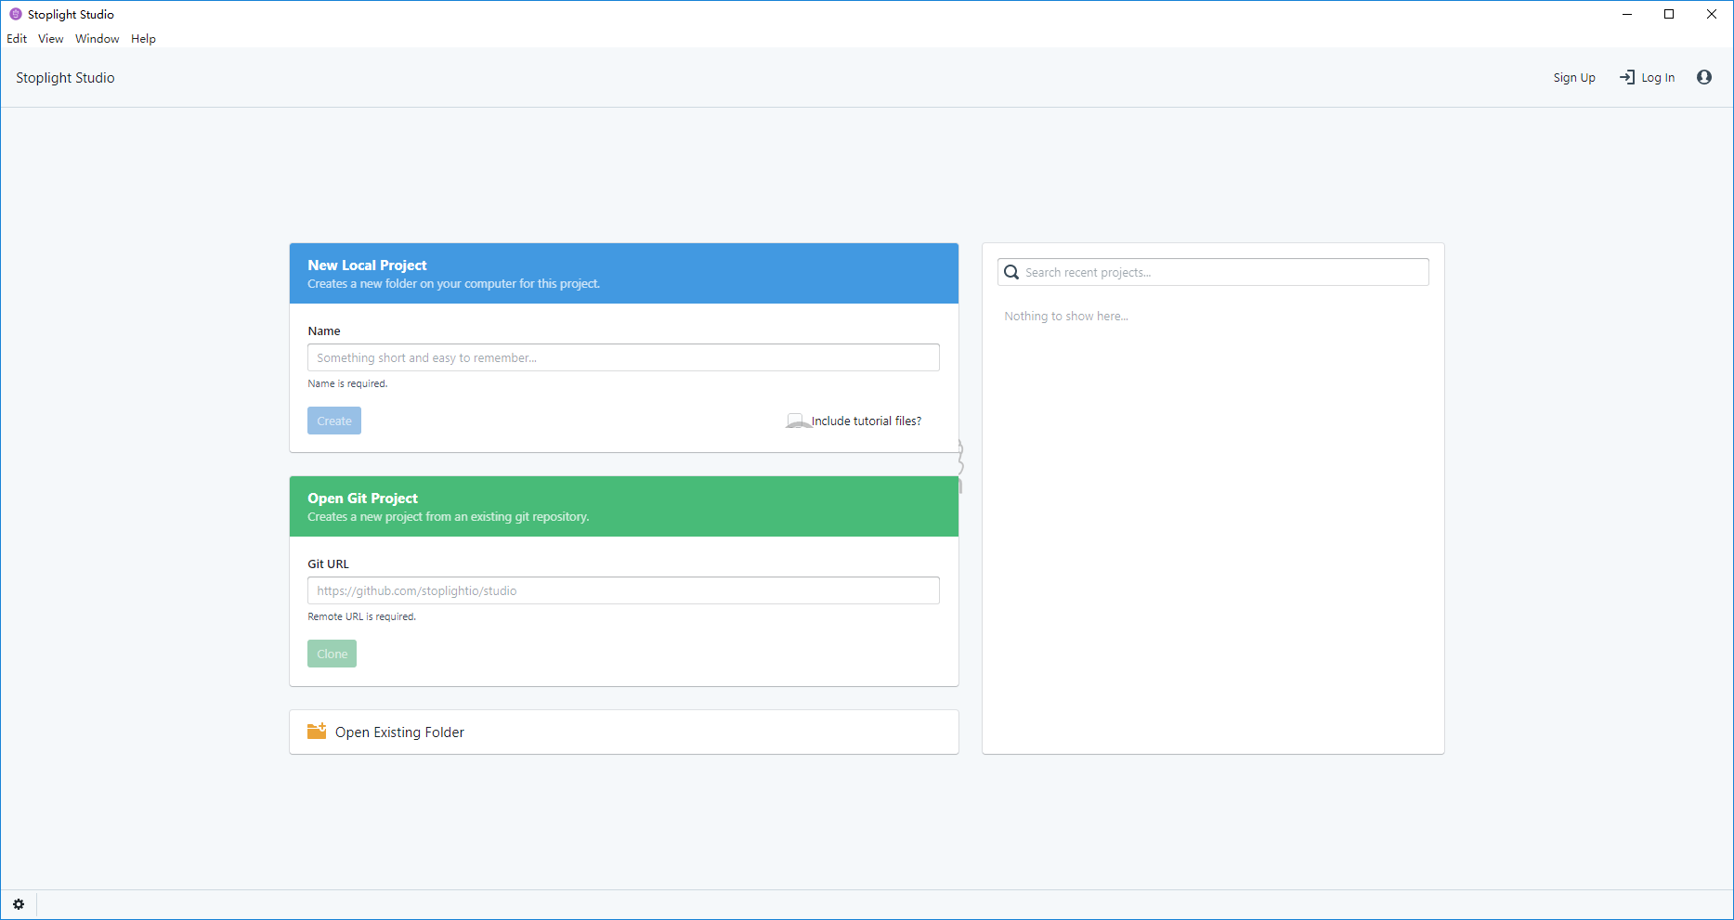Image resolution: width=1734 pixels, height=920 pixels.
Task: Click the Clone button
Action: point(332,654)
